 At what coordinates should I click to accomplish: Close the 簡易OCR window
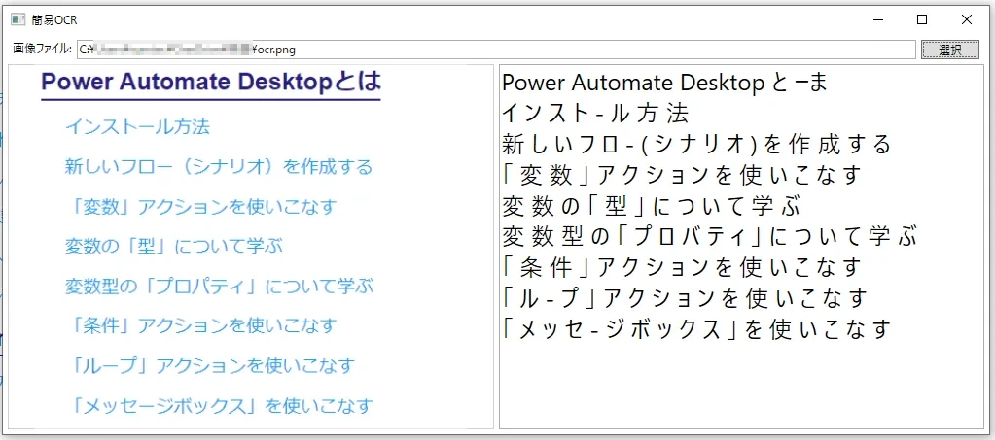pyautogui.click(x=967, y=19)
